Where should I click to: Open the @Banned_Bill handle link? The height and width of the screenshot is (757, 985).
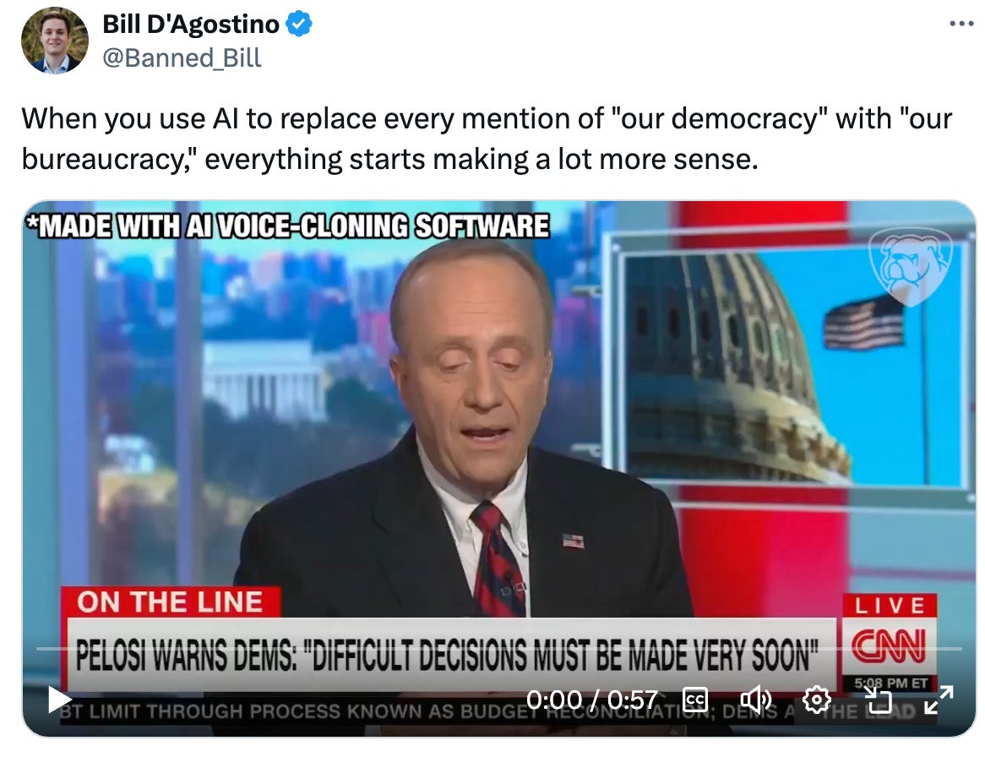pyautogui.click(x=182, y=57)
